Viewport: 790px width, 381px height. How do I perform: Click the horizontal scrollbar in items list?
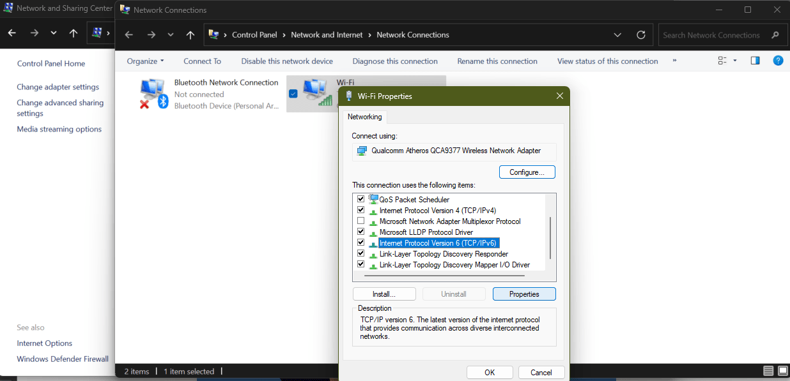point(444,276)
